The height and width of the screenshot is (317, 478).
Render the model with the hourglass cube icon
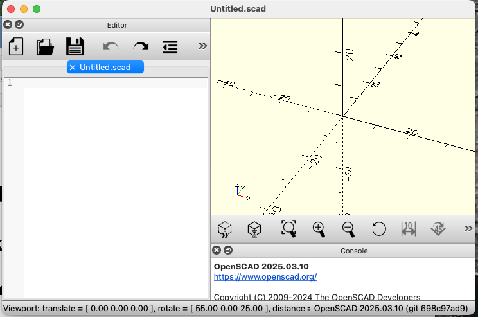coord(254,229)
